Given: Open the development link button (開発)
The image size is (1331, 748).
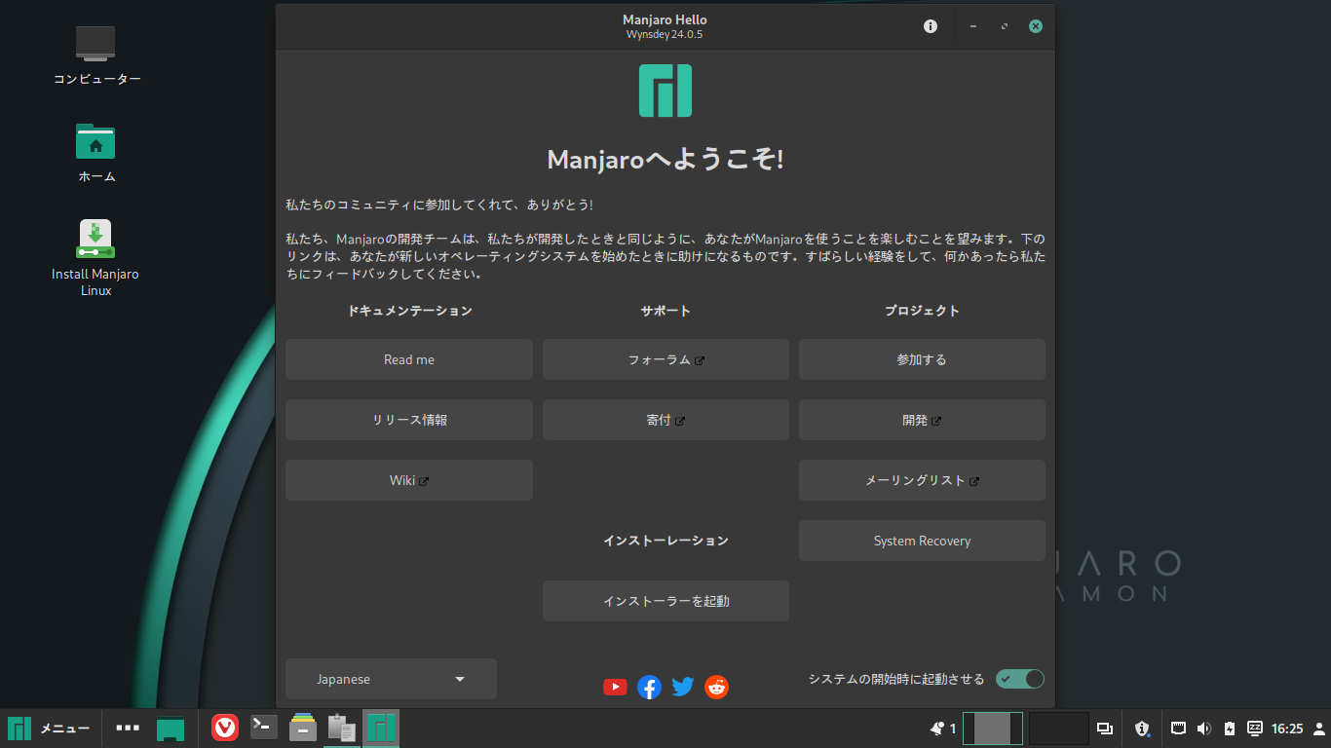Looking at the screenshot, I should tap(922, 420).
